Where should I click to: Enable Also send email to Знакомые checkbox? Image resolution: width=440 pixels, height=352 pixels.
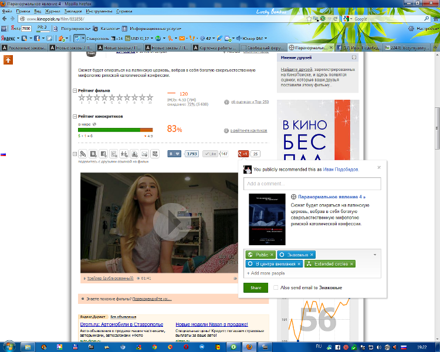276,287
